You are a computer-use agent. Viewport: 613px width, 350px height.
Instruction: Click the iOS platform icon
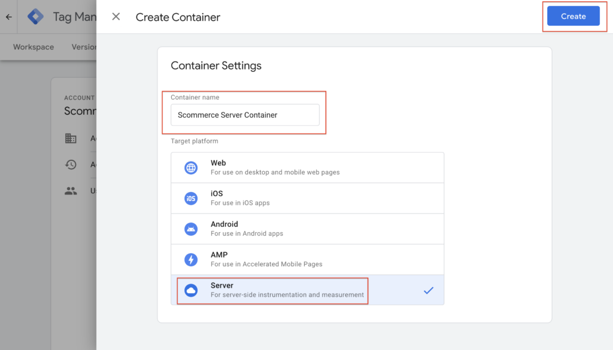click(191, 199)
